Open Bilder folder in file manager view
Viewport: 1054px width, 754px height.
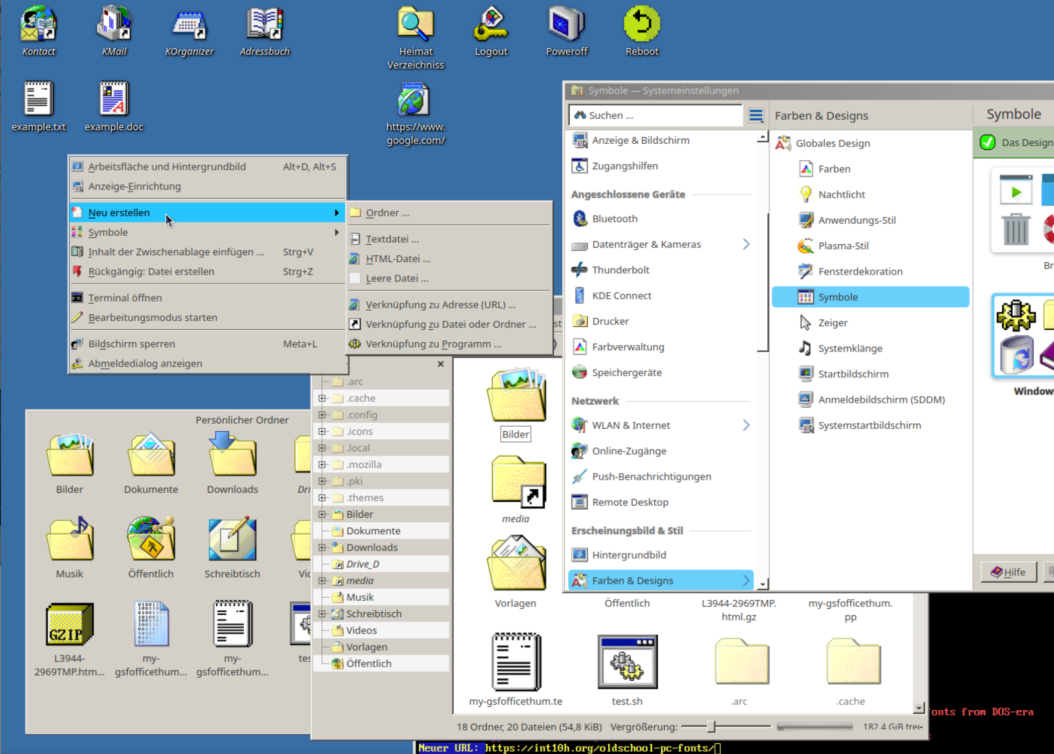coord(515,405)
